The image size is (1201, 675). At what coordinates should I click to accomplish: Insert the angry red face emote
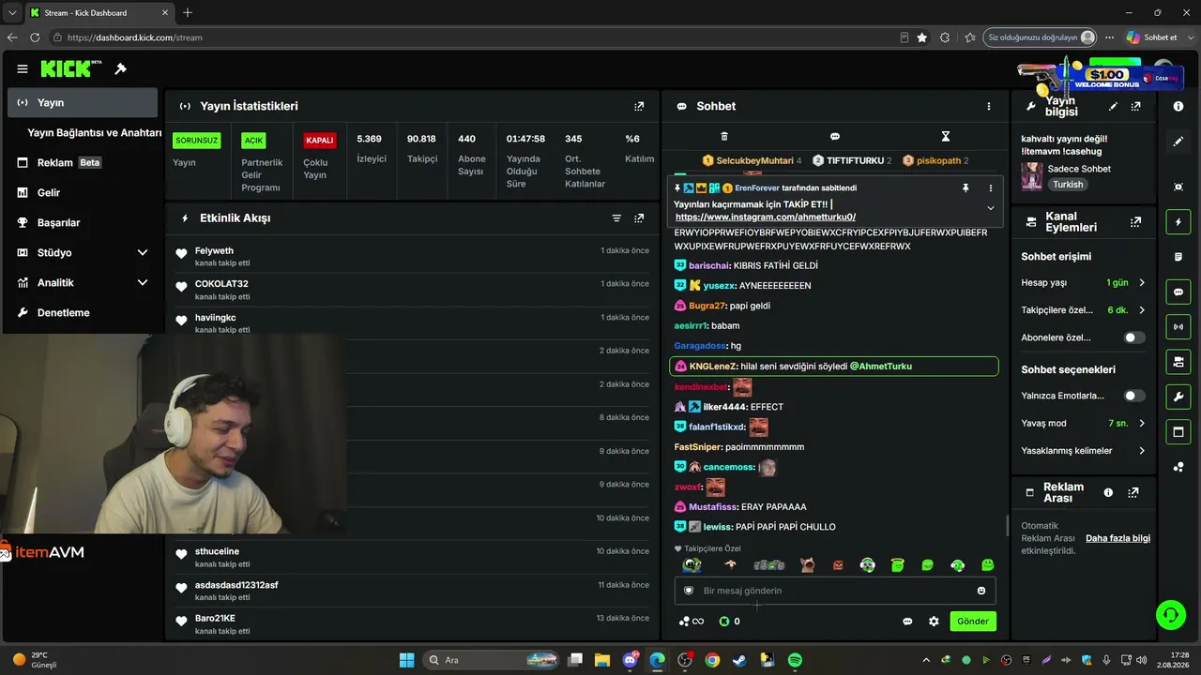(x=838, y=564)
